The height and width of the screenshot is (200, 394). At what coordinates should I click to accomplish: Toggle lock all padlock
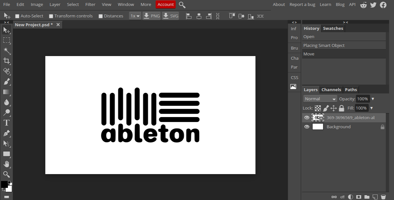341,108
